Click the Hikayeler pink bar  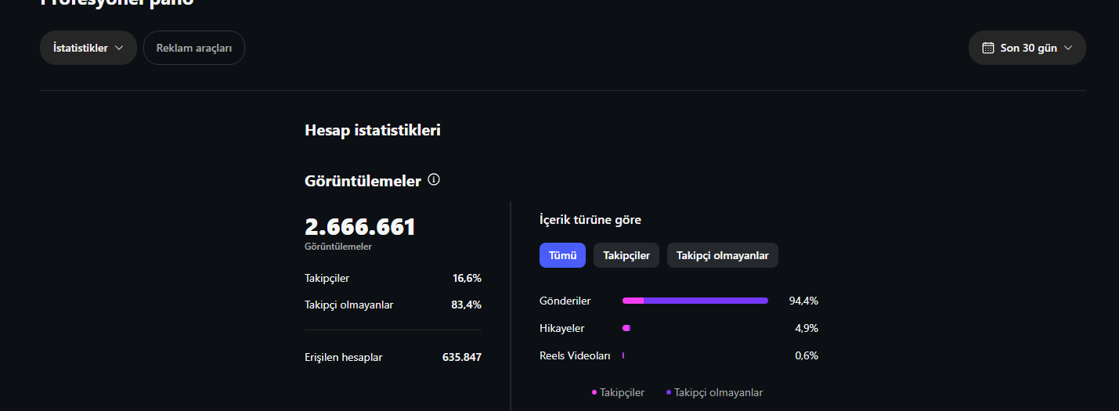(x=626, y=328)
